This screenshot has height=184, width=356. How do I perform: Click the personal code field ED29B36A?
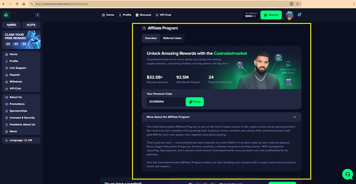(x=166, y=102)
